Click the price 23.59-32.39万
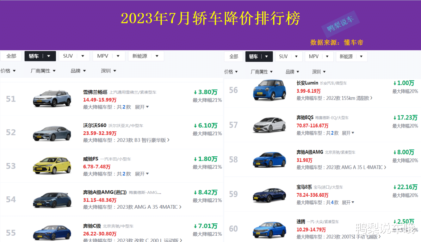 pyautogui.click(x=100, y=133)
